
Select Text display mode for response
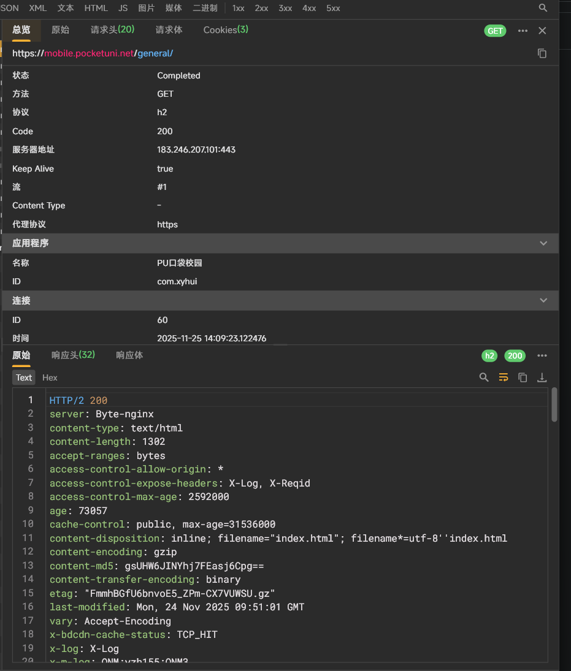click(x=24, y=377)
